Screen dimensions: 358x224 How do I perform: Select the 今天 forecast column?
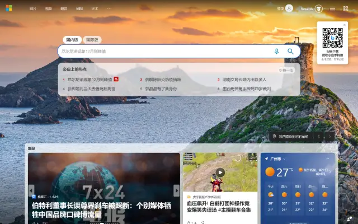[x=271, y=198]
